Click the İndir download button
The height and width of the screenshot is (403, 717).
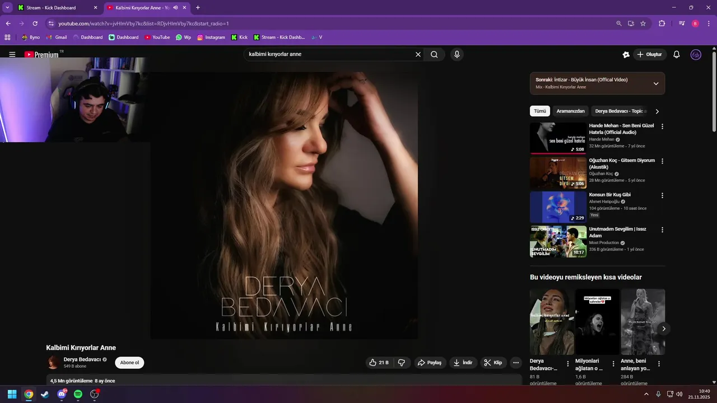[x=463, y=363]
